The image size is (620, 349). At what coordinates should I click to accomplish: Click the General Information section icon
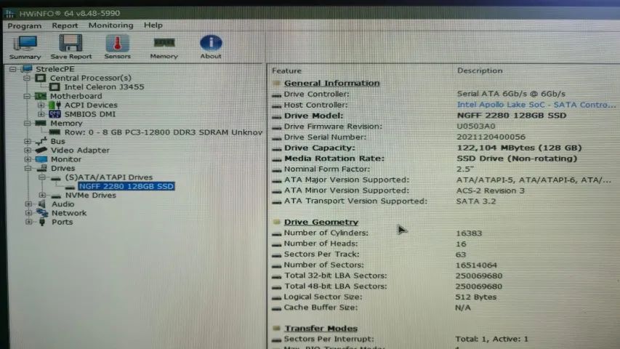click(276, 83)
